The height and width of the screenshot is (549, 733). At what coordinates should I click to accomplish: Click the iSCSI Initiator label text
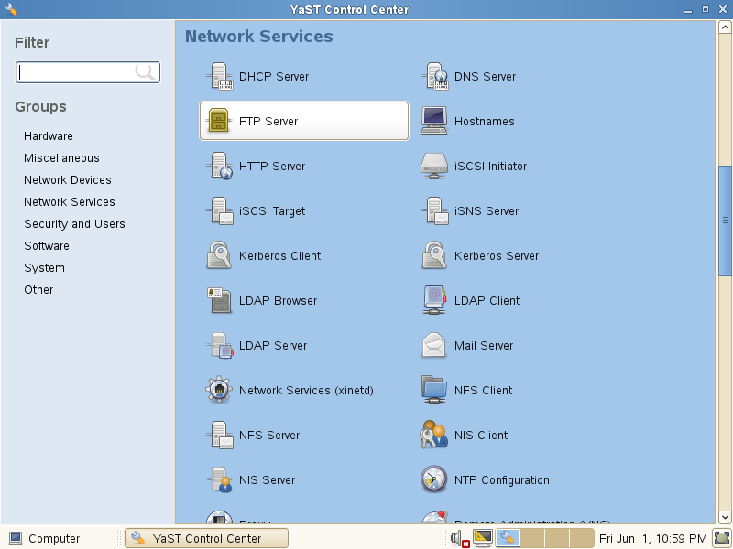point(490,166)
